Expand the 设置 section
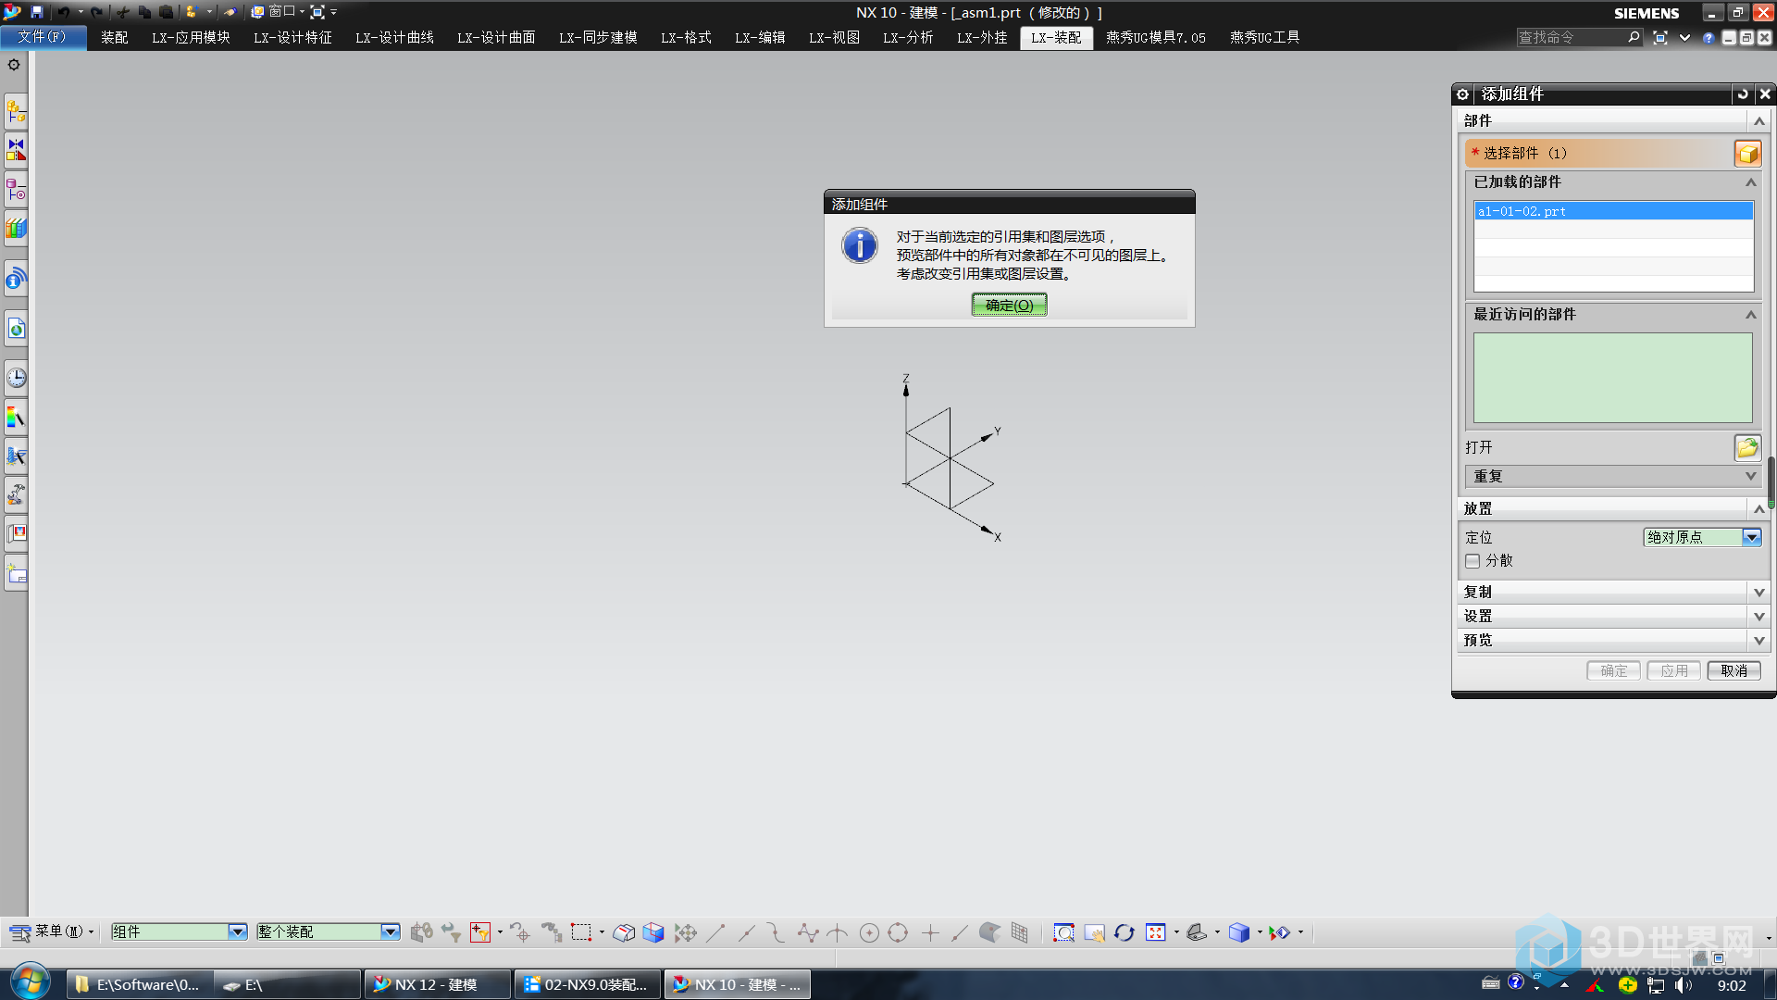Viewport: 1777px width, 1000px height. pyautogui.click(x=1758, y=617)
